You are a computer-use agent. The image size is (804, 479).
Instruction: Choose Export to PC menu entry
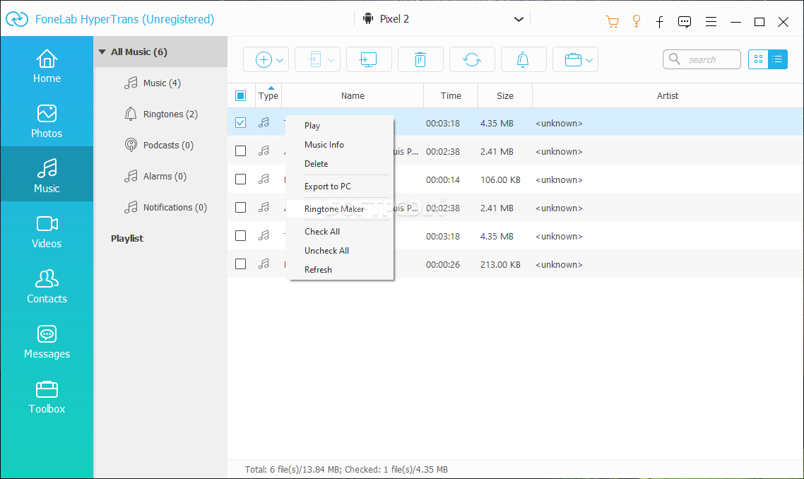coord(328,187)
